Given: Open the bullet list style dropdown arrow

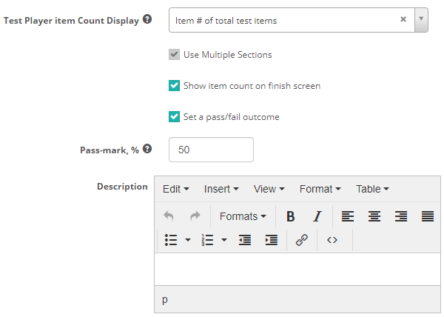Looking at the screenshot, I should 188,240.
